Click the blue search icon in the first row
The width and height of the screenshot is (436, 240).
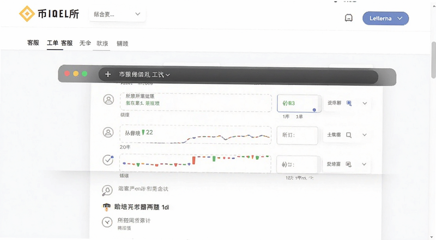click(x=349, y=103)
